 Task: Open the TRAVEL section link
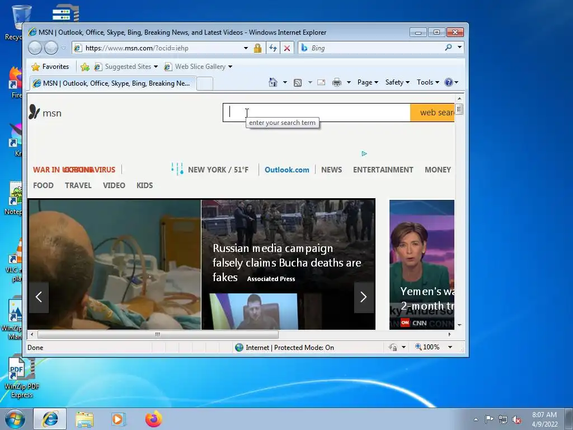(78, 185)
